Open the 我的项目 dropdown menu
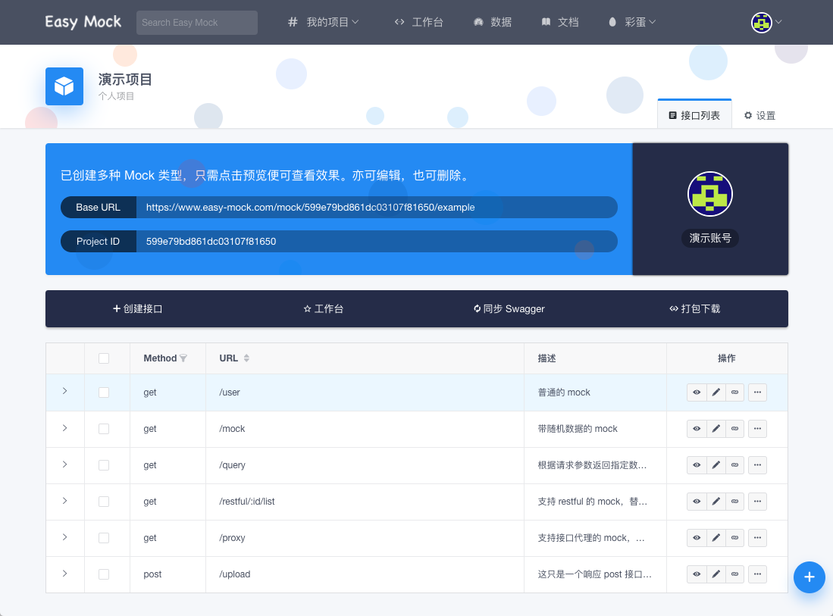833x616 pixels. [x=324, y=22]
